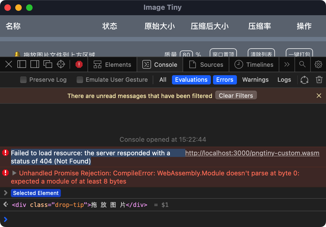The width and height of the screenshot is (326, 227).
Task: Click the quality input showing 80
Action: (x=186, y=54)
